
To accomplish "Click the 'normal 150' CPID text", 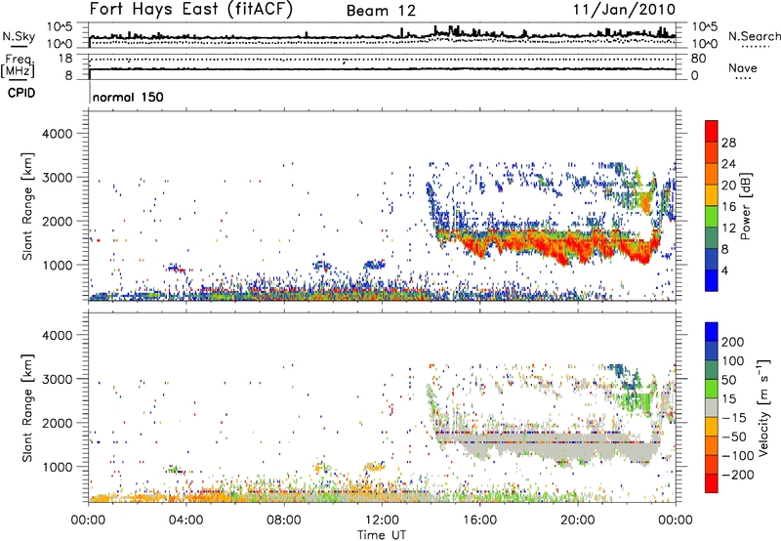I will point(128,97).
